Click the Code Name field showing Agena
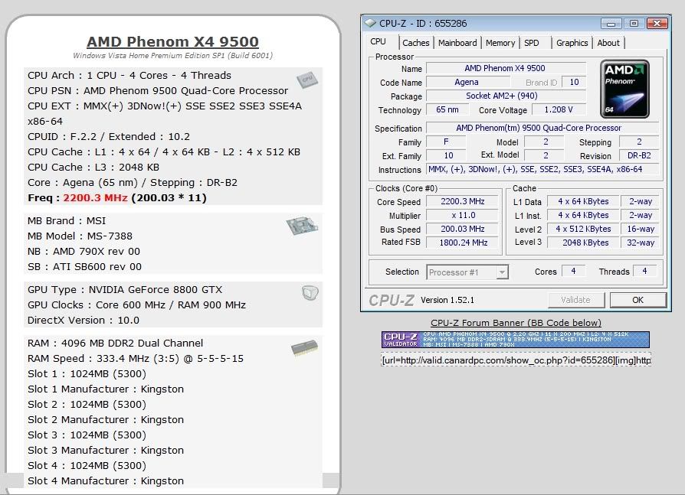Image resolution: width=685 pixels, height=495 pixels. click(x=467, y=82)
